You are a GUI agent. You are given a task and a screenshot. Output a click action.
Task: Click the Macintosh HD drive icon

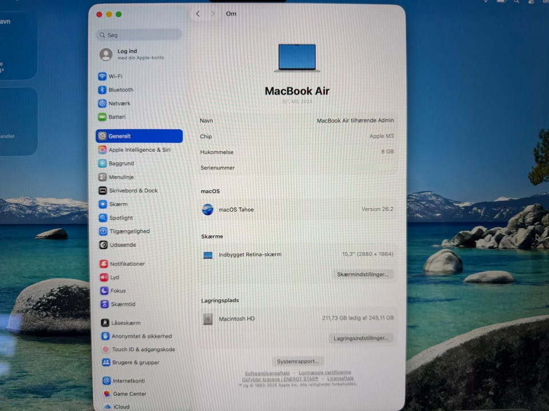pos(208,319)
